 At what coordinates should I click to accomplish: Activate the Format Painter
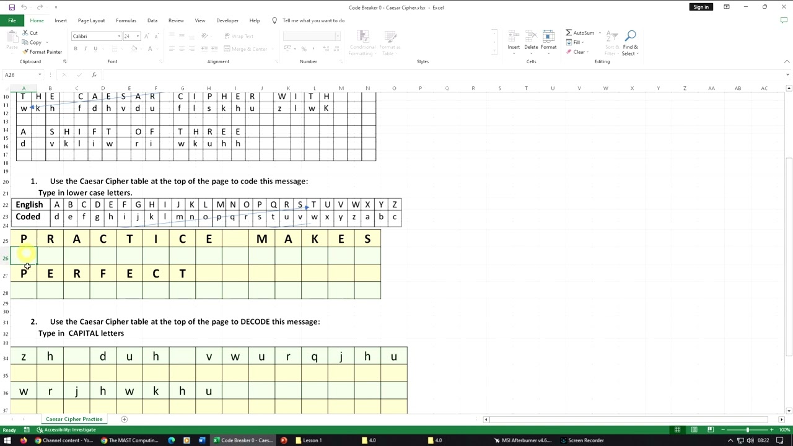(42, 52)
